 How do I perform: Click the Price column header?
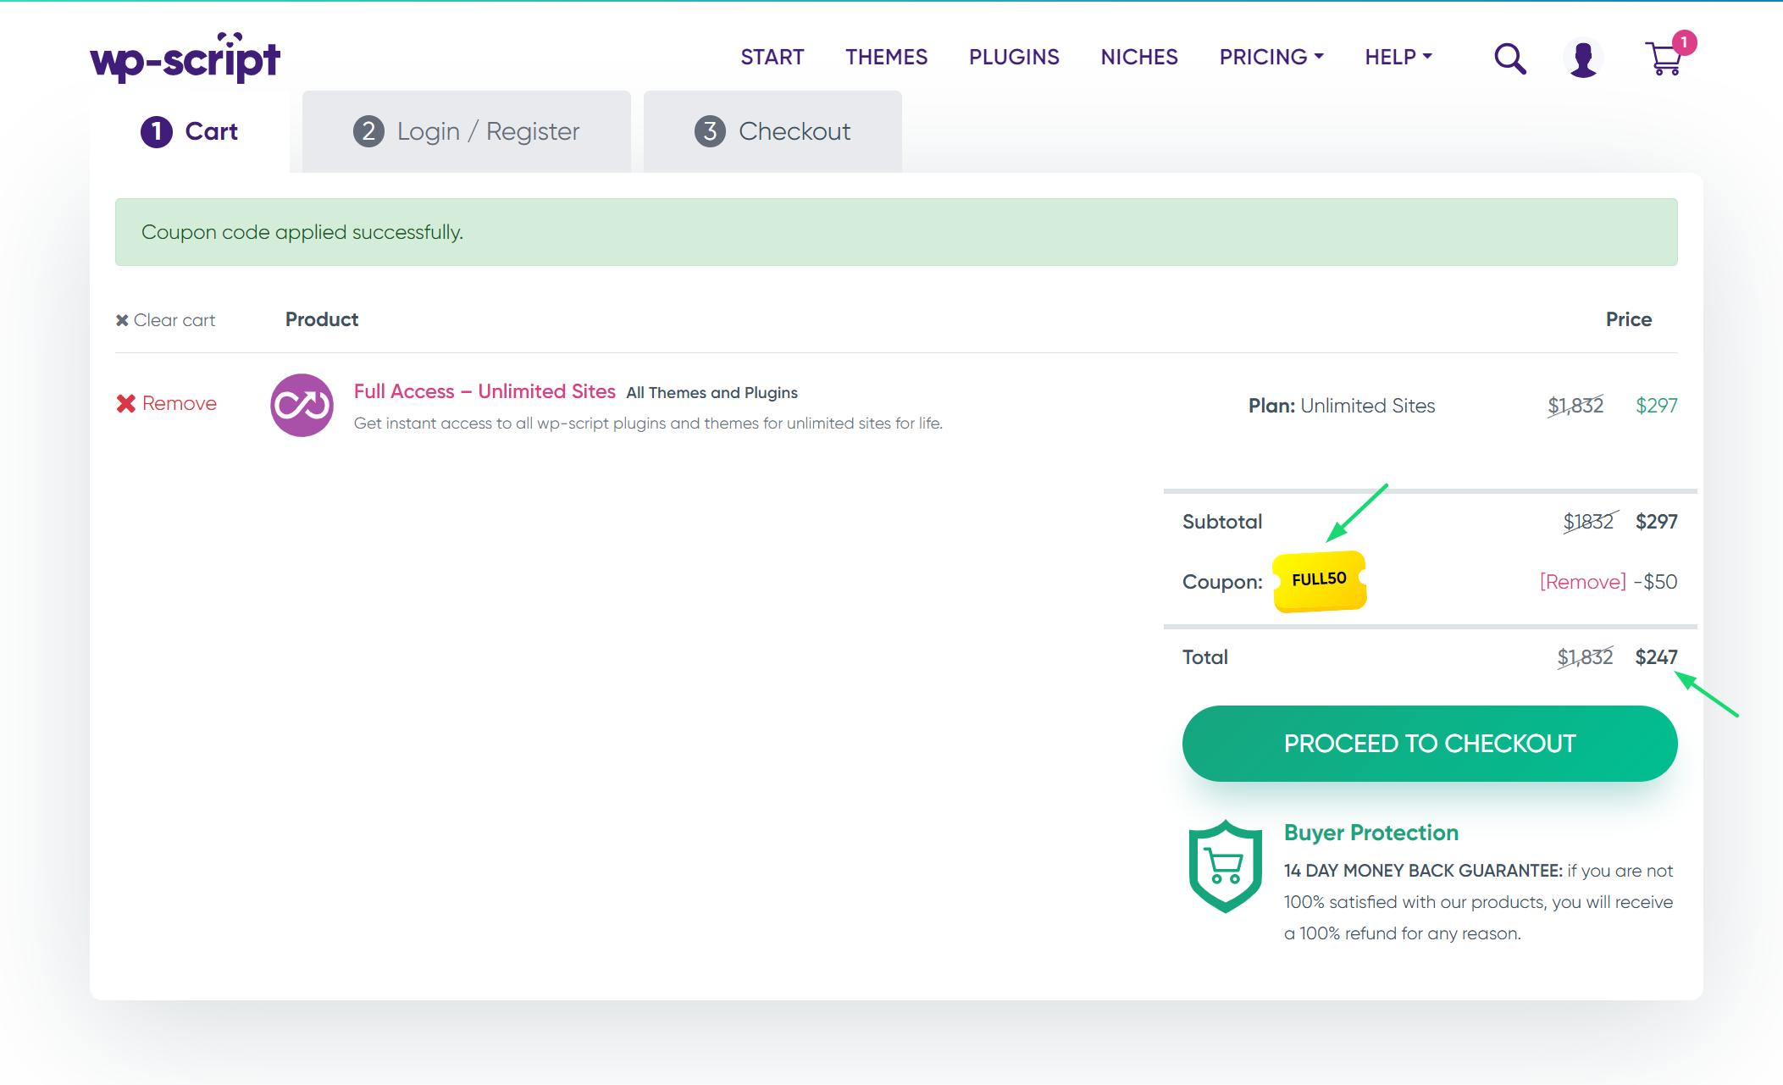pyautogui.click(x=1629, y=319)
